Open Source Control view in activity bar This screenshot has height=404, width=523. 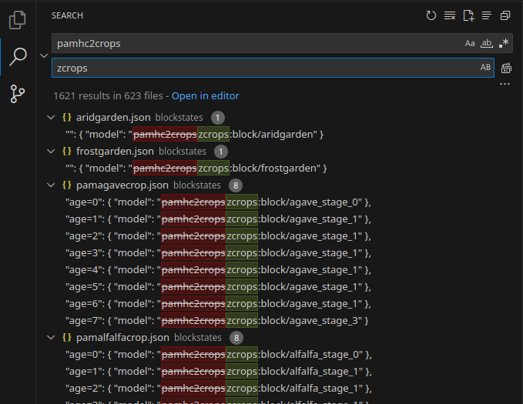17,94
